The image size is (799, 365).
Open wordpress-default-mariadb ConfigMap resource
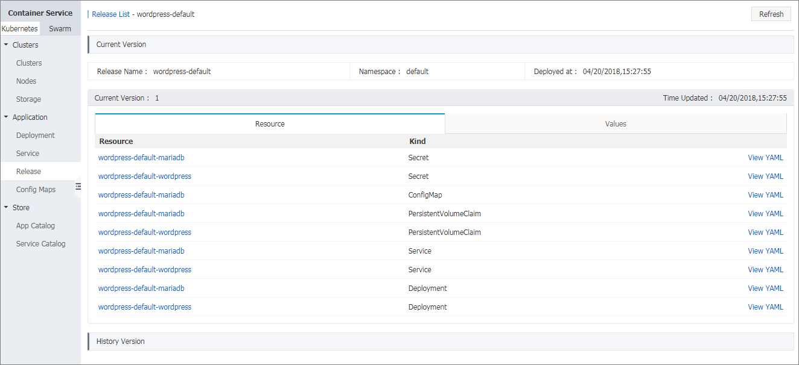(141, 195)
